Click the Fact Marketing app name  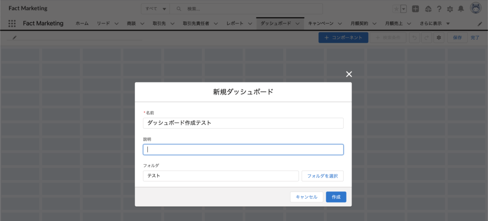tap(43, 23)
